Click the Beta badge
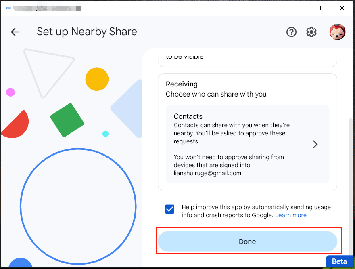The width and height of the screenshot is (355, 269). 339,261
